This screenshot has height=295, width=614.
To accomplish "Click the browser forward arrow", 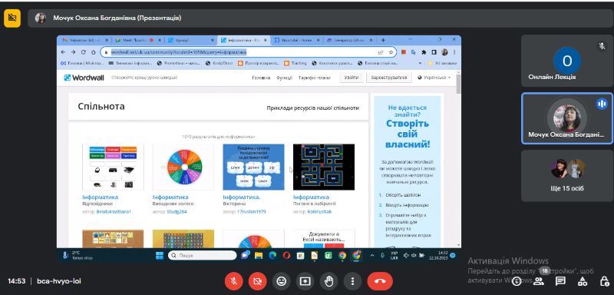I will 73,52.
